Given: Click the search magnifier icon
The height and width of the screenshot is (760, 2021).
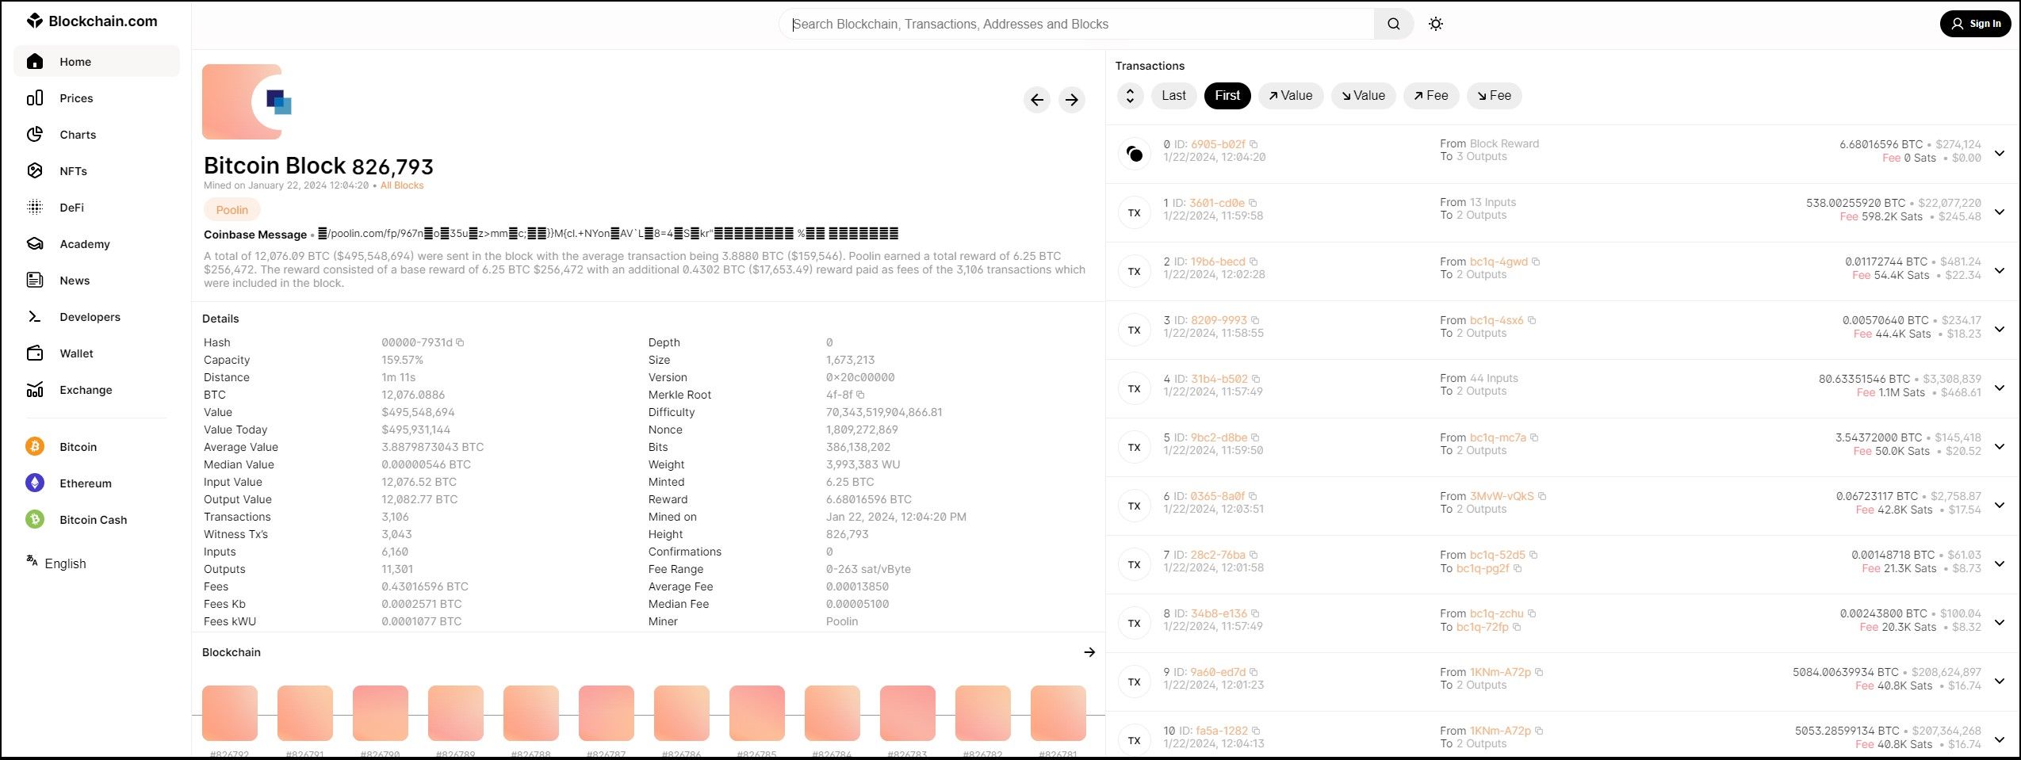Looking at the screenshot, I should (x=1393, y=24).
